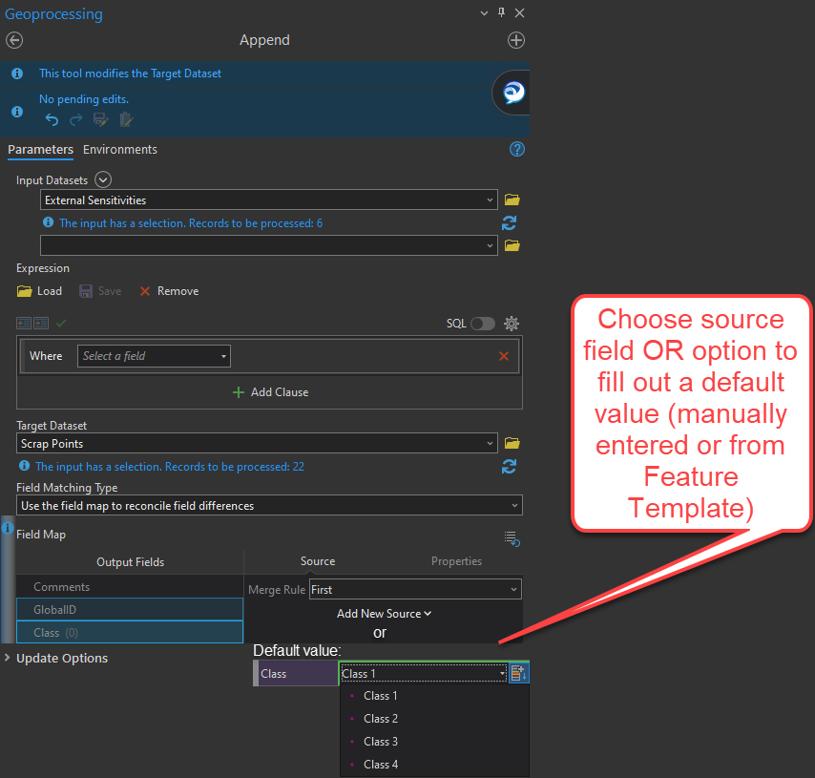Select the Parameters tab
This screenshot has width=815, height=778.
click(40, 150)
